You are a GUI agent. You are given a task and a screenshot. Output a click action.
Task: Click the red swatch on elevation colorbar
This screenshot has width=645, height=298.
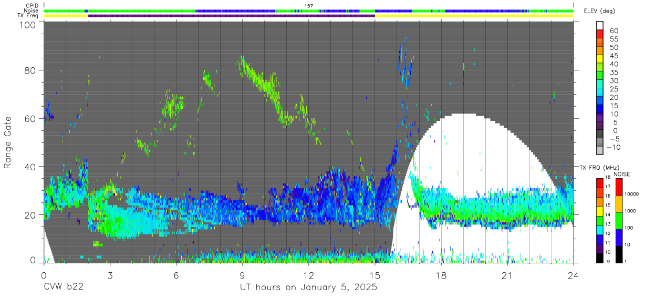601,33
